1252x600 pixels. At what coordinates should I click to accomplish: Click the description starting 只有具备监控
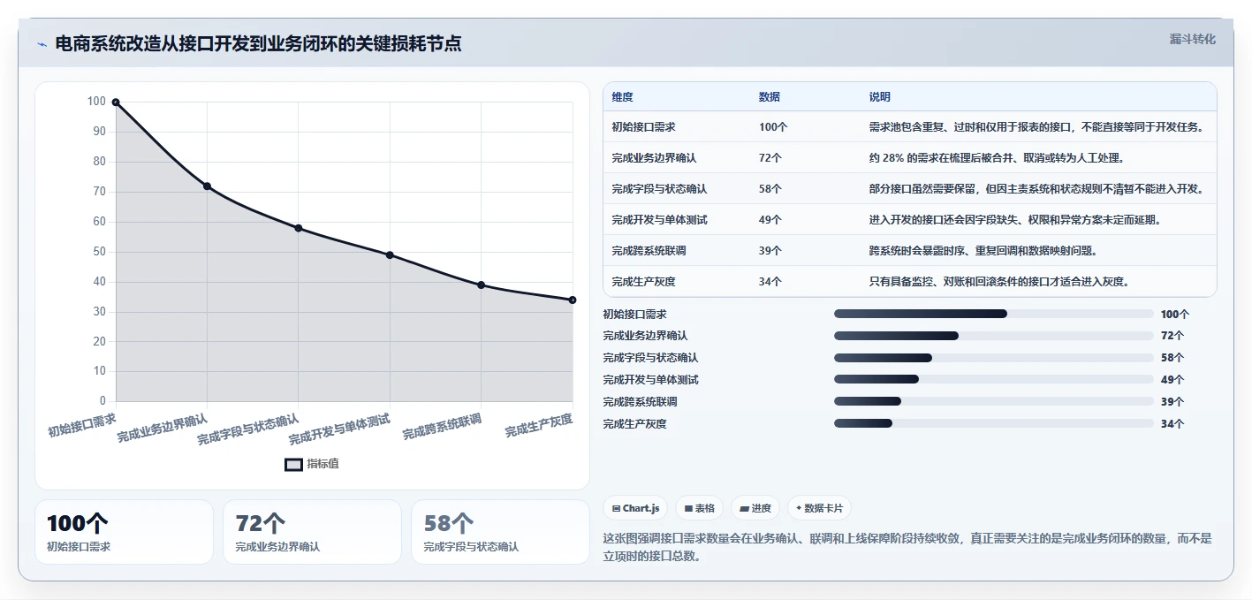click(x=999, y=282)
